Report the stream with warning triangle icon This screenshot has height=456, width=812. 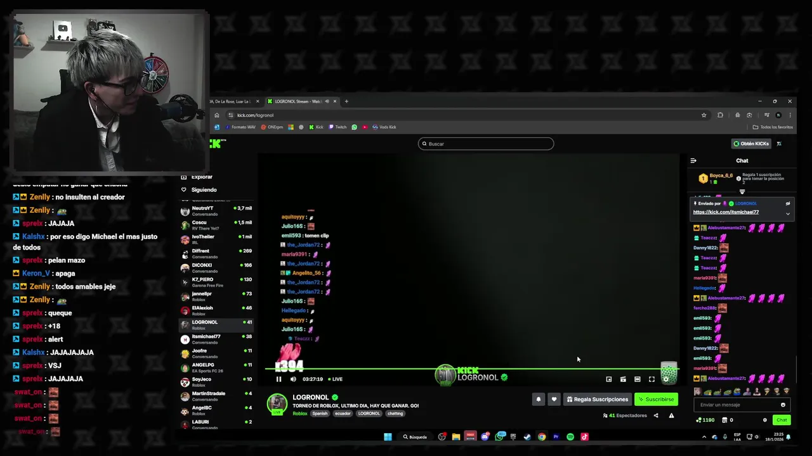pyautogui.click(x=671, y=415)
